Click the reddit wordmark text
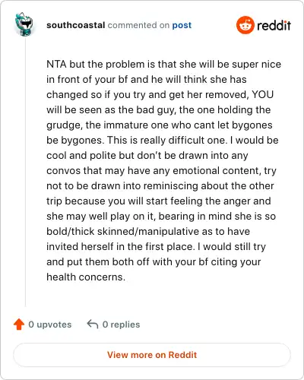 tap(274, 25)
